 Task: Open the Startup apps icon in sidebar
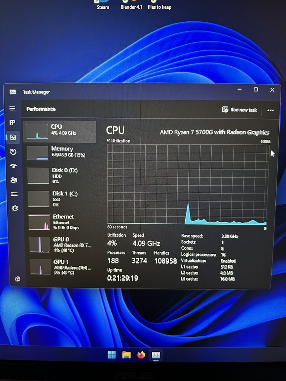click(x=13, y=166)
